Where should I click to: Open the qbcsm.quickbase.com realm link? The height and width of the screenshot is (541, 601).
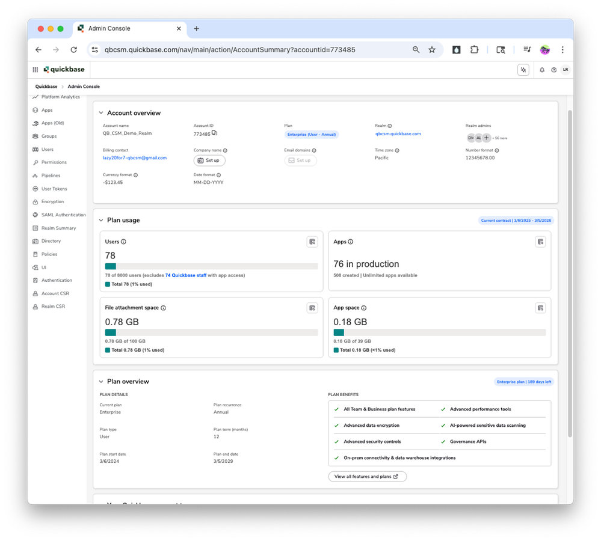pos(398,134)
